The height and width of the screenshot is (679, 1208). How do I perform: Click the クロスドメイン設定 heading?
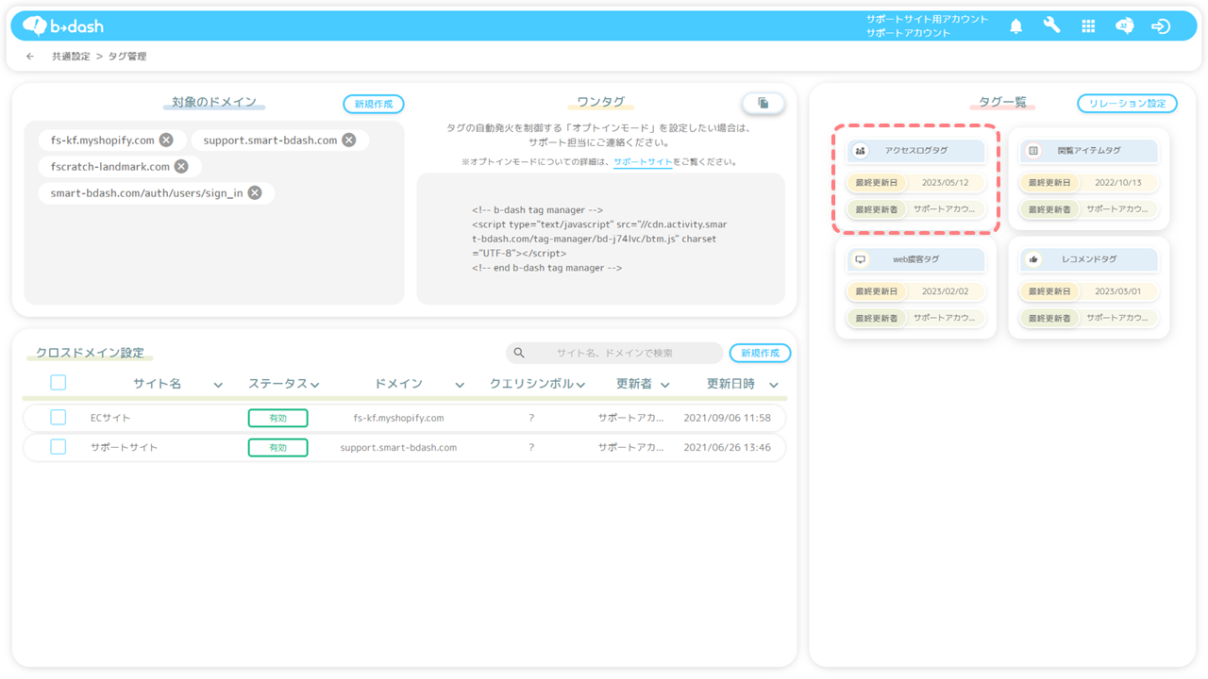(x=90, y=353)
